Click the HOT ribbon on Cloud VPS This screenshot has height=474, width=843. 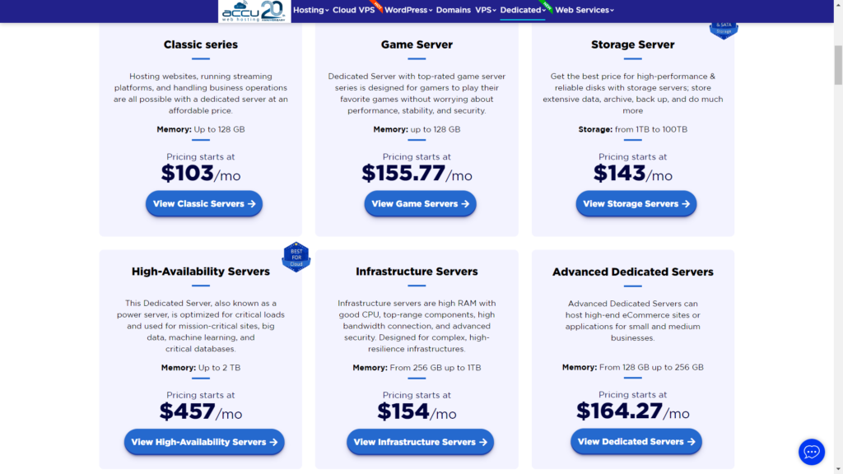(x=377, y=6)
